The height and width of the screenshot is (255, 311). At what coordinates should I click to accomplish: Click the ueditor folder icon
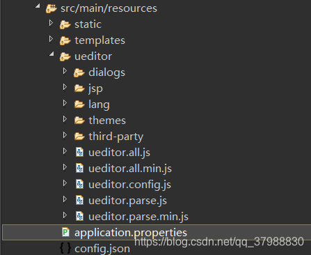coord(65,56)
